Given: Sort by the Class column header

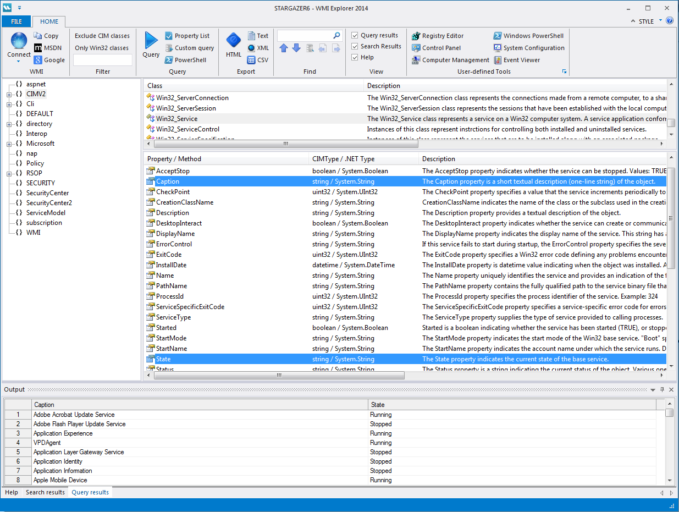Looking at the screenshot, I should click(254, 86).
